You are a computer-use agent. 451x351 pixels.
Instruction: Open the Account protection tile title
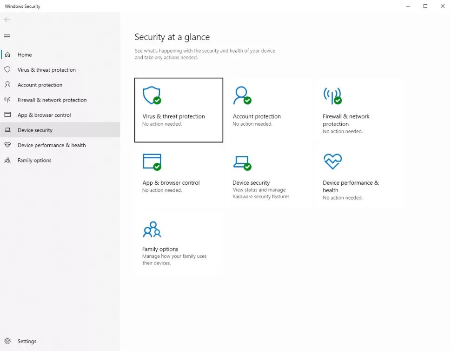pos(257,116)
